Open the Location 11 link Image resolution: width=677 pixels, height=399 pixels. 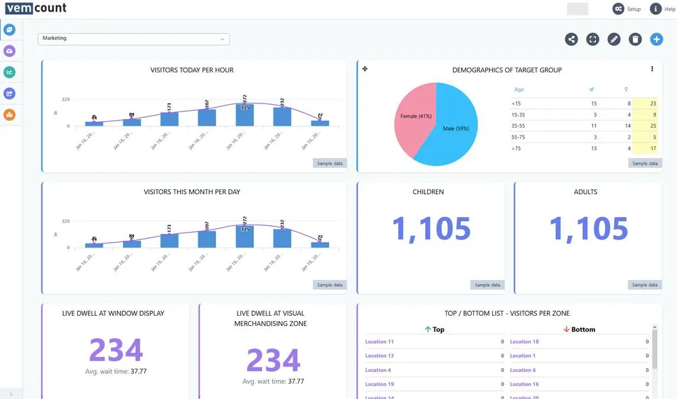point(380,342)
